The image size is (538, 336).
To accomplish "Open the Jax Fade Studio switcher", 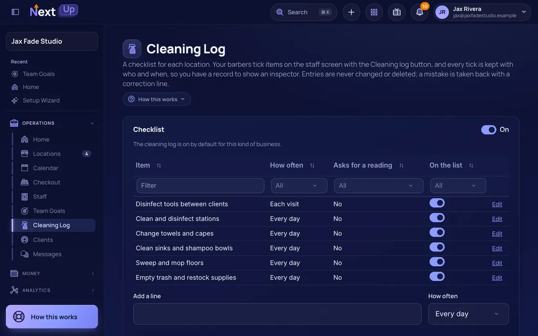I will coord(52,41).
